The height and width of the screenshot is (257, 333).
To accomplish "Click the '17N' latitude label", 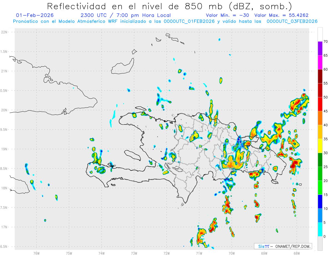I will pyautogui.click(x=4, y=227).
